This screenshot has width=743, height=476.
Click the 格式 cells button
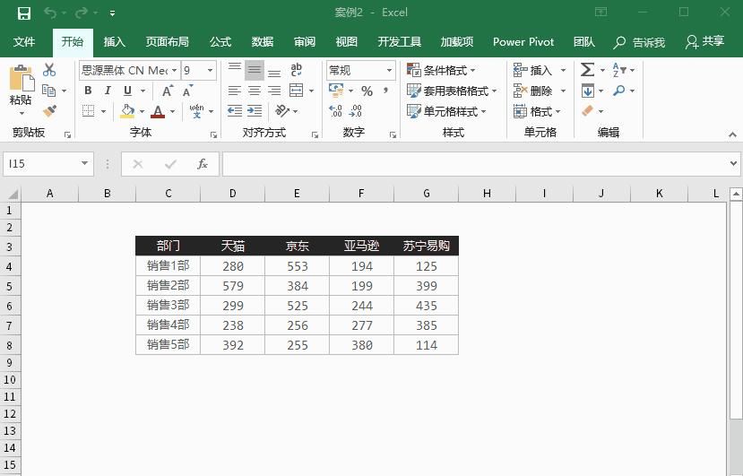tap(537, 111)
